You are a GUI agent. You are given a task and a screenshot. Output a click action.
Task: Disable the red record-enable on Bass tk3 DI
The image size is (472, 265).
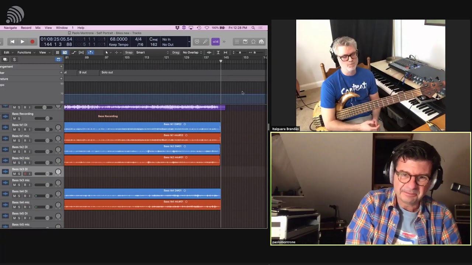coord(25,174)
